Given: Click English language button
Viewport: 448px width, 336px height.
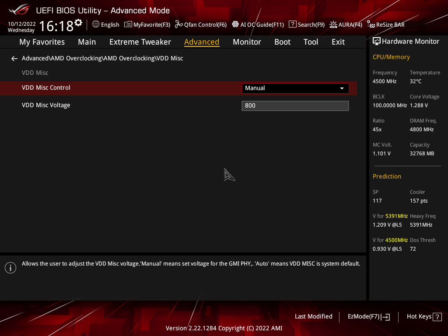Looking at the screenshot, I should click(110, 24).
